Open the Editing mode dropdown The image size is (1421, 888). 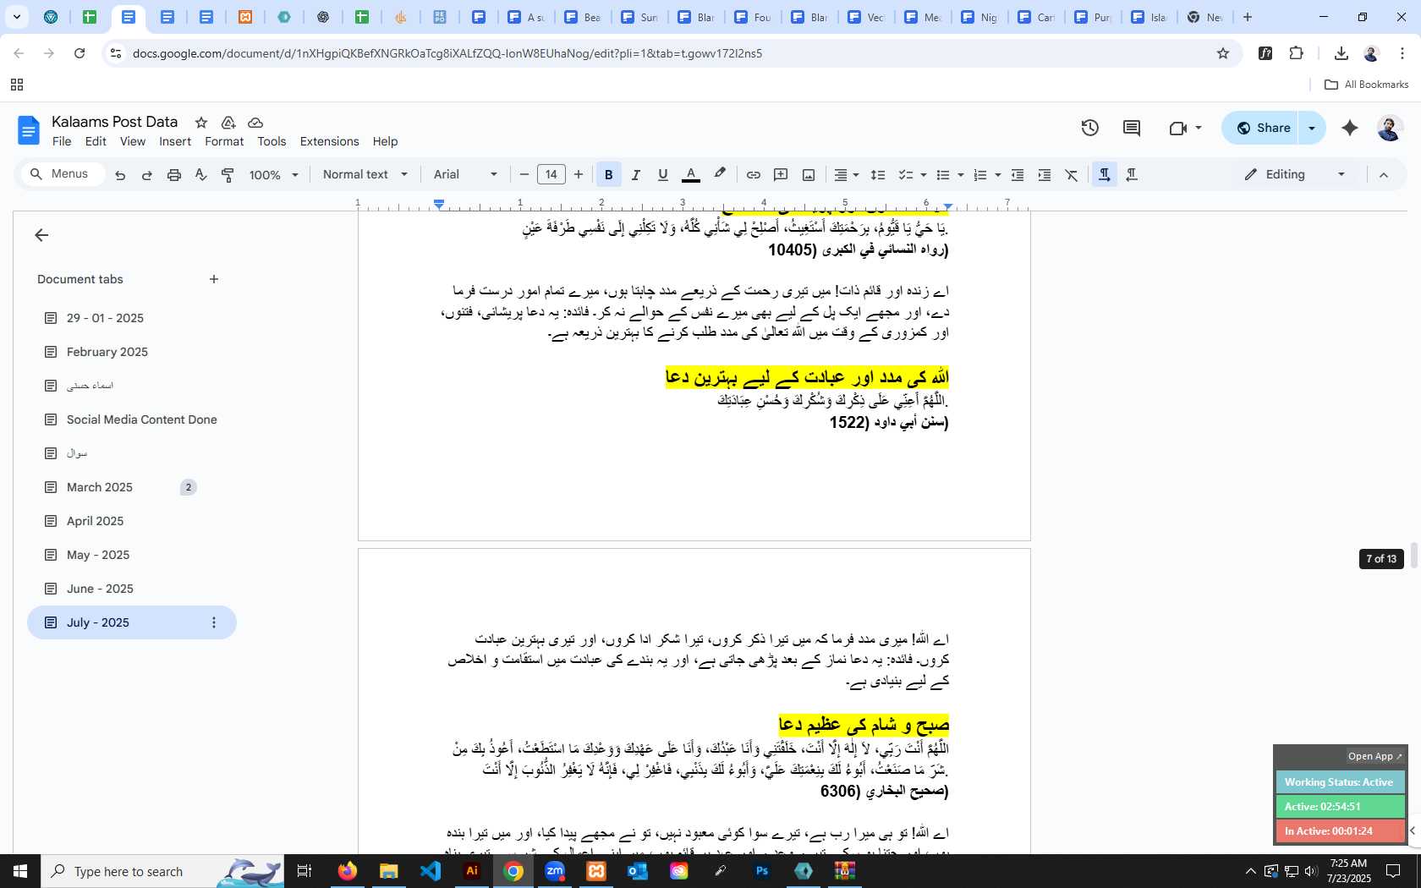tap(1294, 175)
